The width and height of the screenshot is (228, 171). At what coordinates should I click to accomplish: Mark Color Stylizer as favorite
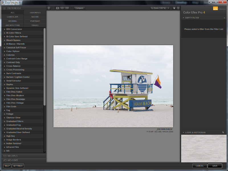point(5,51)
